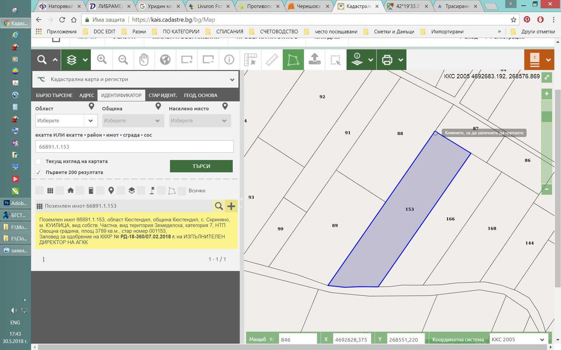Select the ИДЕНТИФИКАТОР tab

point(121,95)
